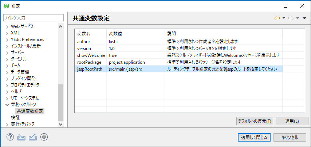Image resolution: width=311 pixels, height=147 pixels.
Task: Select the 検証 tree item
Action: (x=15, y=118)
